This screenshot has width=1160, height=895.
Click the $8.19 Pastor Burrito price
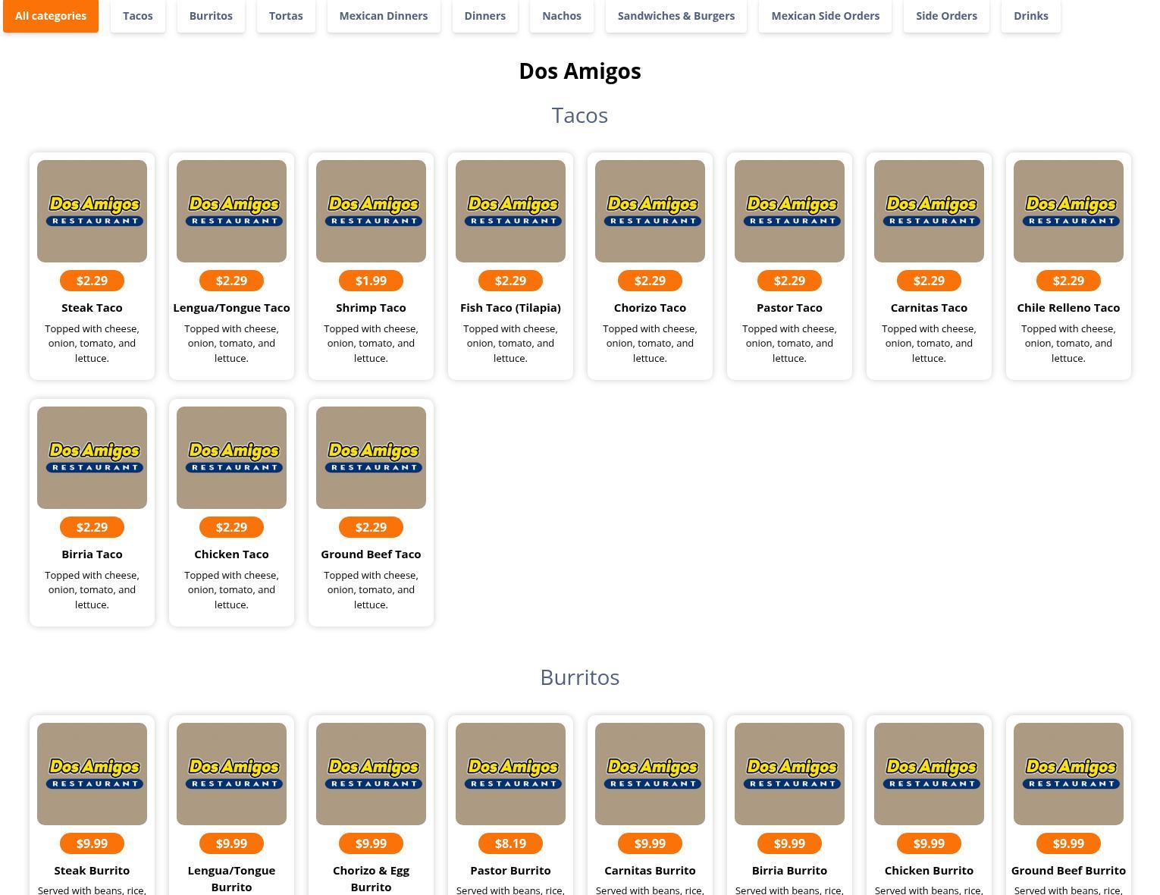[510, 843]
